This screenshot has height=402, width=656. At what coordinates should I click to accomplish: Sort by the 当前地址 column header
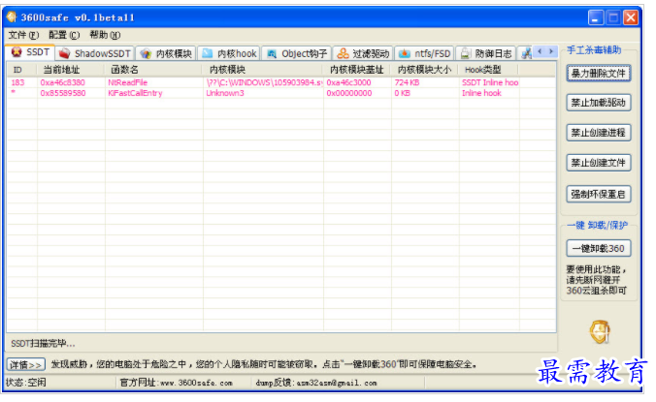[71, 70]
